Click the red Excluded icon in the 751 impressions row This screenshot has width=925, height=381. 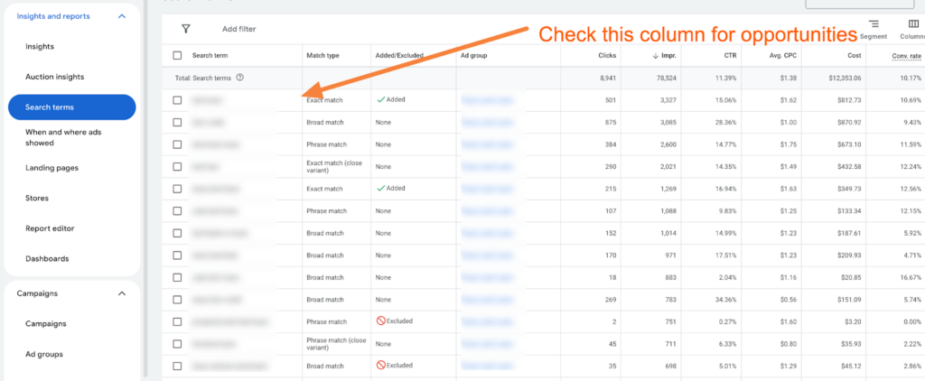point(381,321)
